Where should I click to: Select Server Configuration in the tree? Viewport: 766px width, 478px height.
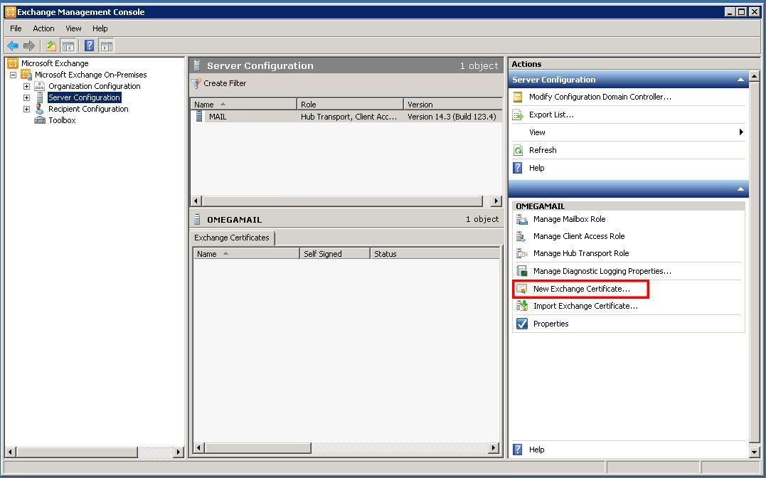coord(84,97)
